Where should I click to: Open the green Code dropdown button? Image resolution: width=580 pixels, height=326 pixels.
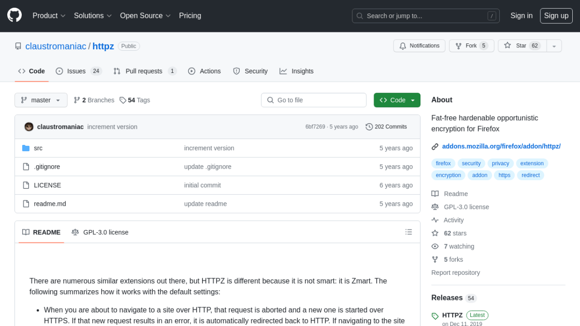click(397, 100)
